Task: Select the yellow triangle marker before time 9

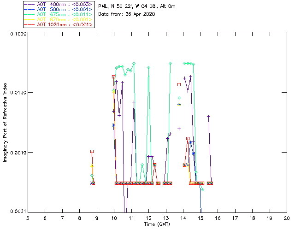Action: click(x=92, y=166)
